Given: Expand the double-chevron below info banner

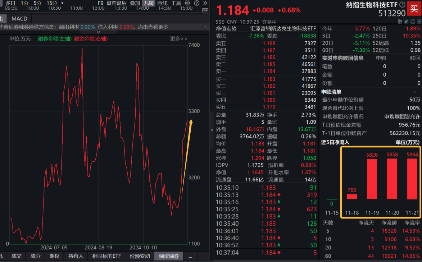Looking at the screenshot, I should (99, 32).
